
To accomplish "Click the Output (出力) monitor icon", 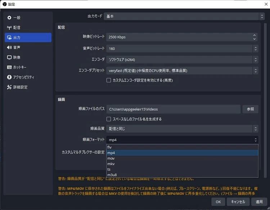I will [x=9, y=37].
